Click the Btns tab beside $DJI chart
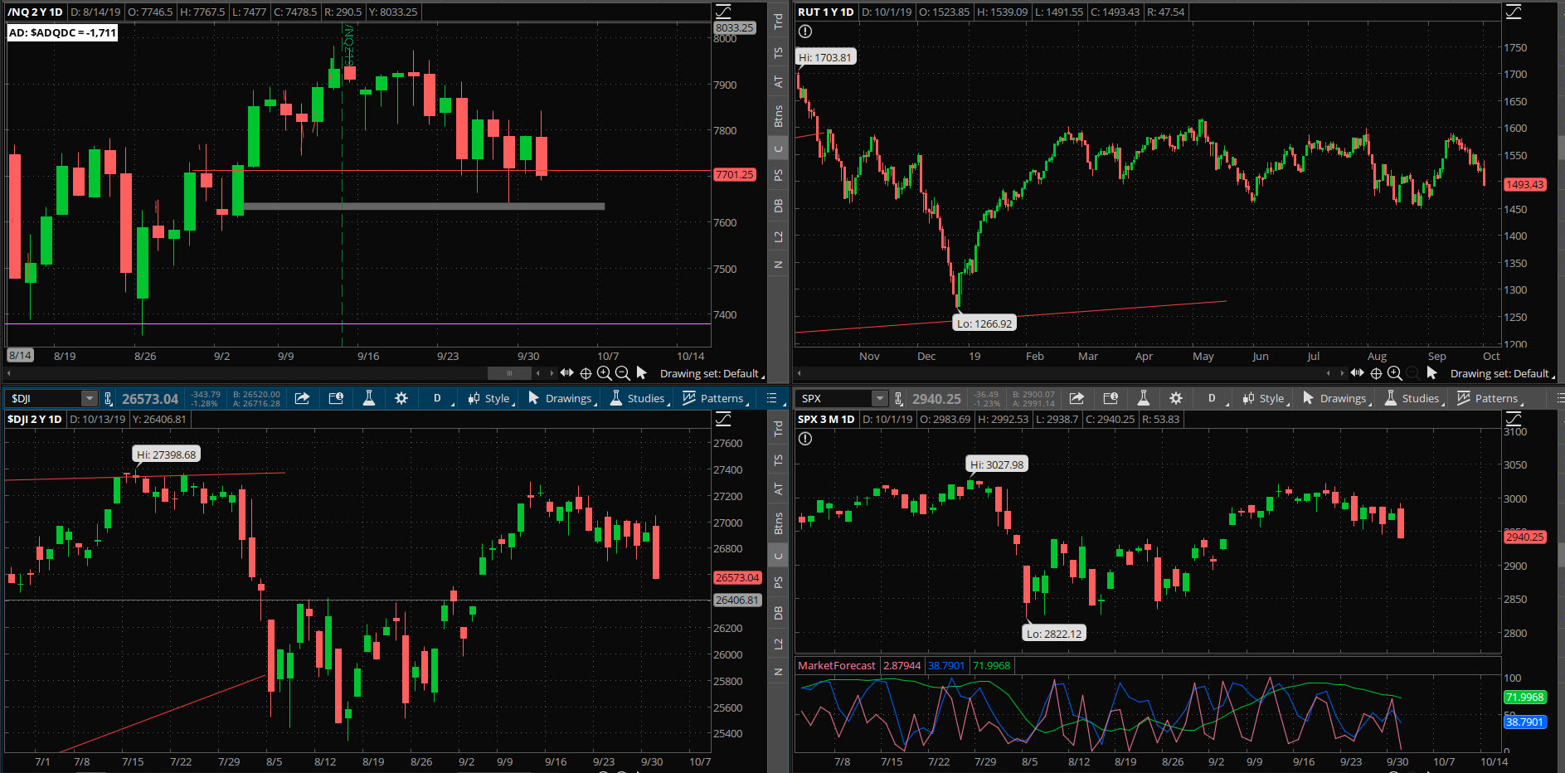Screen dimensions: 1565x773 778,523
